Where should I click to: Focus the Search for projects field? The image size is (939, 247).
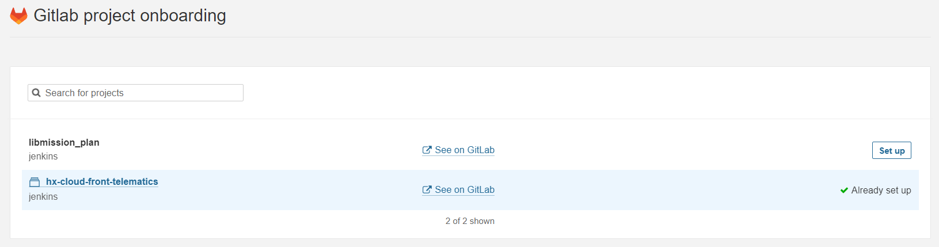pos(135,93)
